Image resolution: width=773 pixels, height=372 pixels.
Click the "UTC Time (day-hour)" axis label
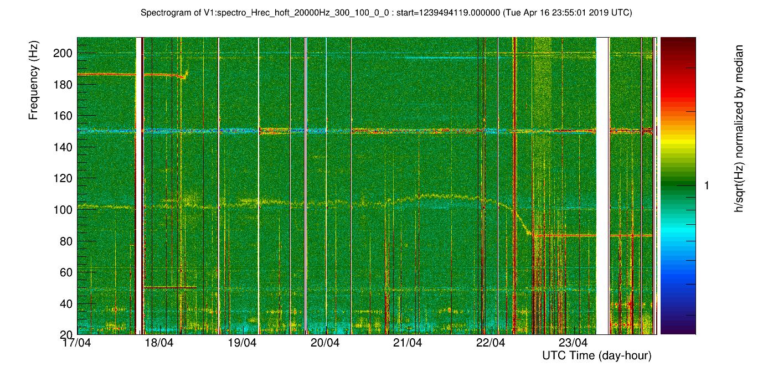[596, 355]
